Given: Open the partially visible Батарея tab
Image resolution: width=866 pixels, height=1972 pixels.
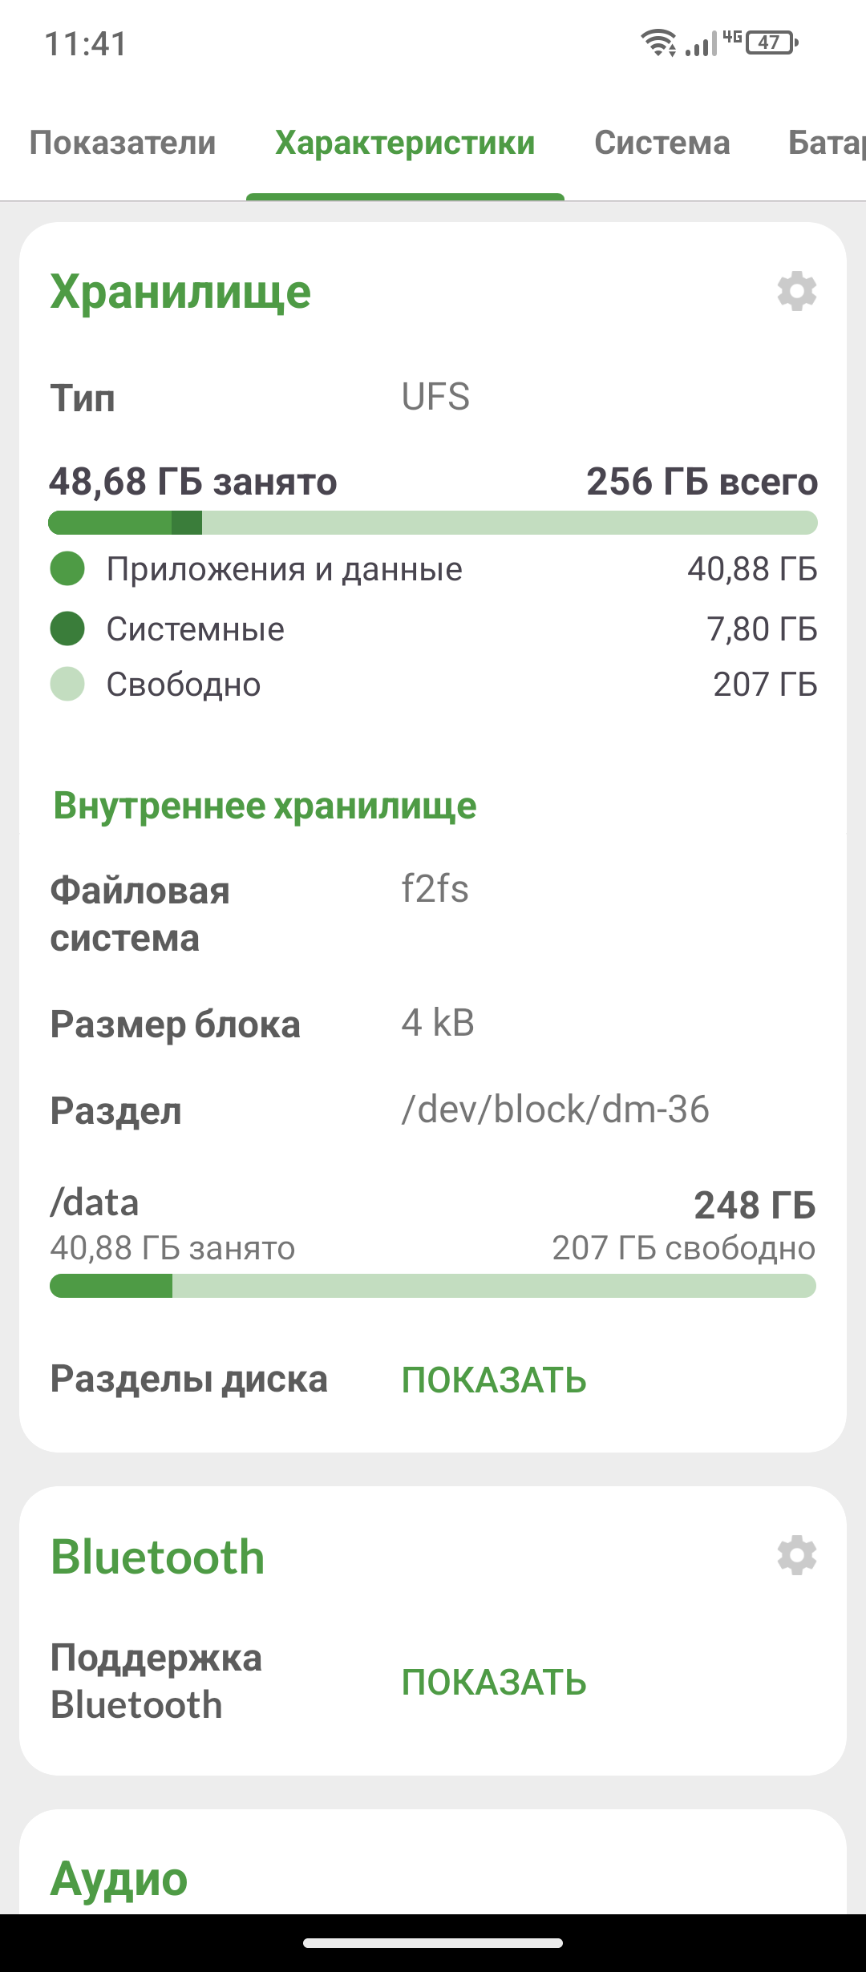Looking at the screenshot, I should click(x=827, y=143).
